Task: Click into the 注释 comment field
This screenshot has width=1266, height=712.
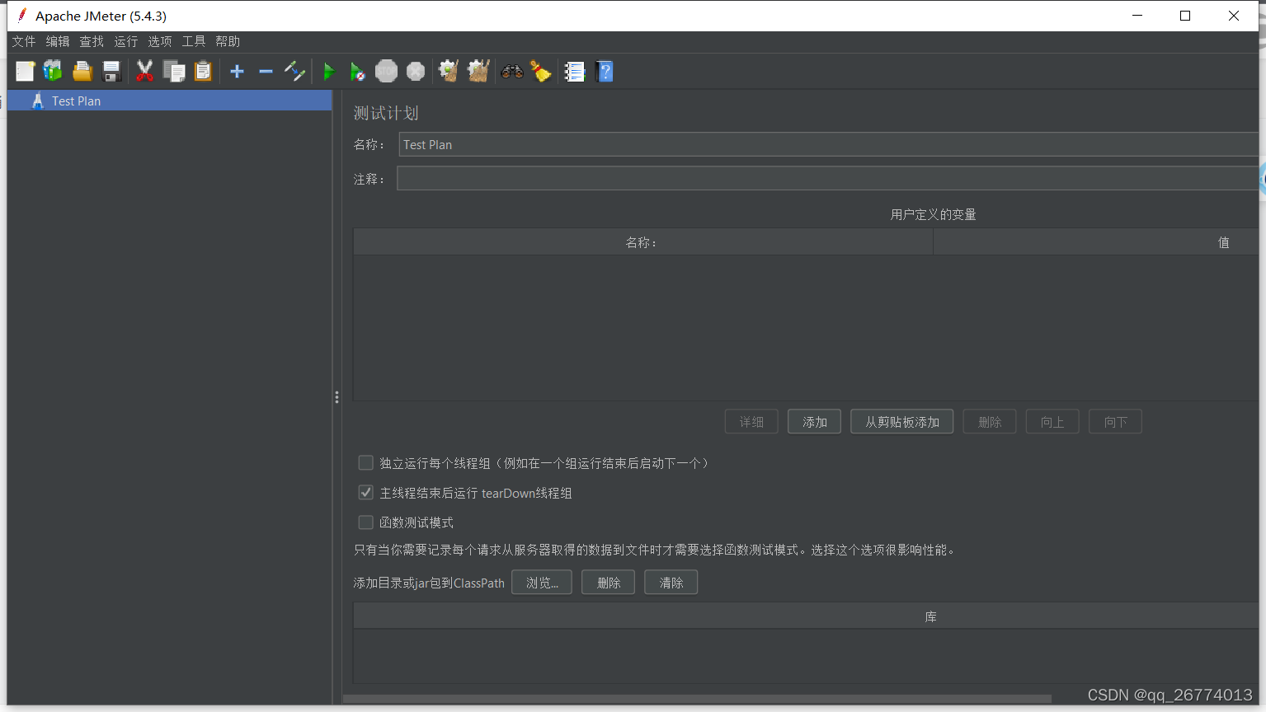Action: click(x=828, y=179)
